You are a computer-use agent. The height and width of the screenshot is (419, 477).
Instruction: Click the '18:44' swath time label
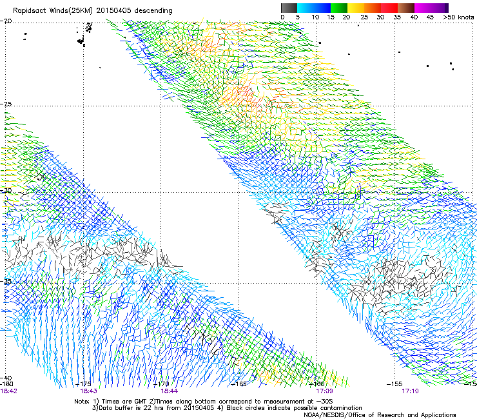click(169, 391)
